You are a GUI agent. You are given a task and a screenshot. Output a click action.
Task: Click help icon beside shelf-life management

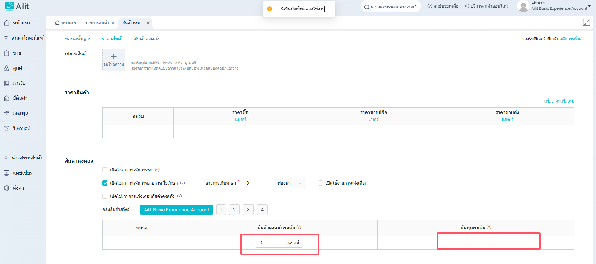[x=183, y=183]
